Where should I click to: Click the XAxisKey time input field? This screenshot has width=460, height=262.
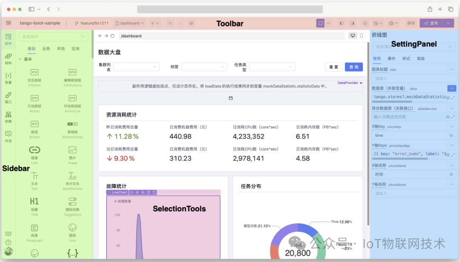pos(414,135)
